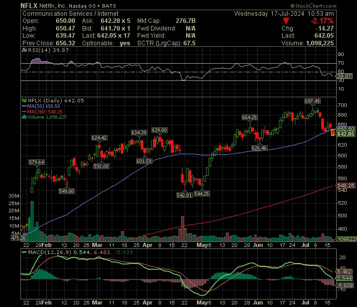357x307 pixels.
Task: Click the 544.25 low price label
Action: point(202,193)
